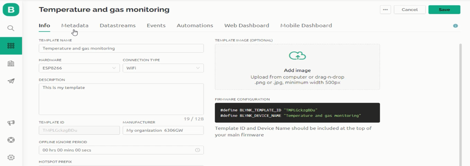The height and width of the screenshot is (166, 470).
Task: Open the settings gear icon in sidebar
Action: point(11,157)
